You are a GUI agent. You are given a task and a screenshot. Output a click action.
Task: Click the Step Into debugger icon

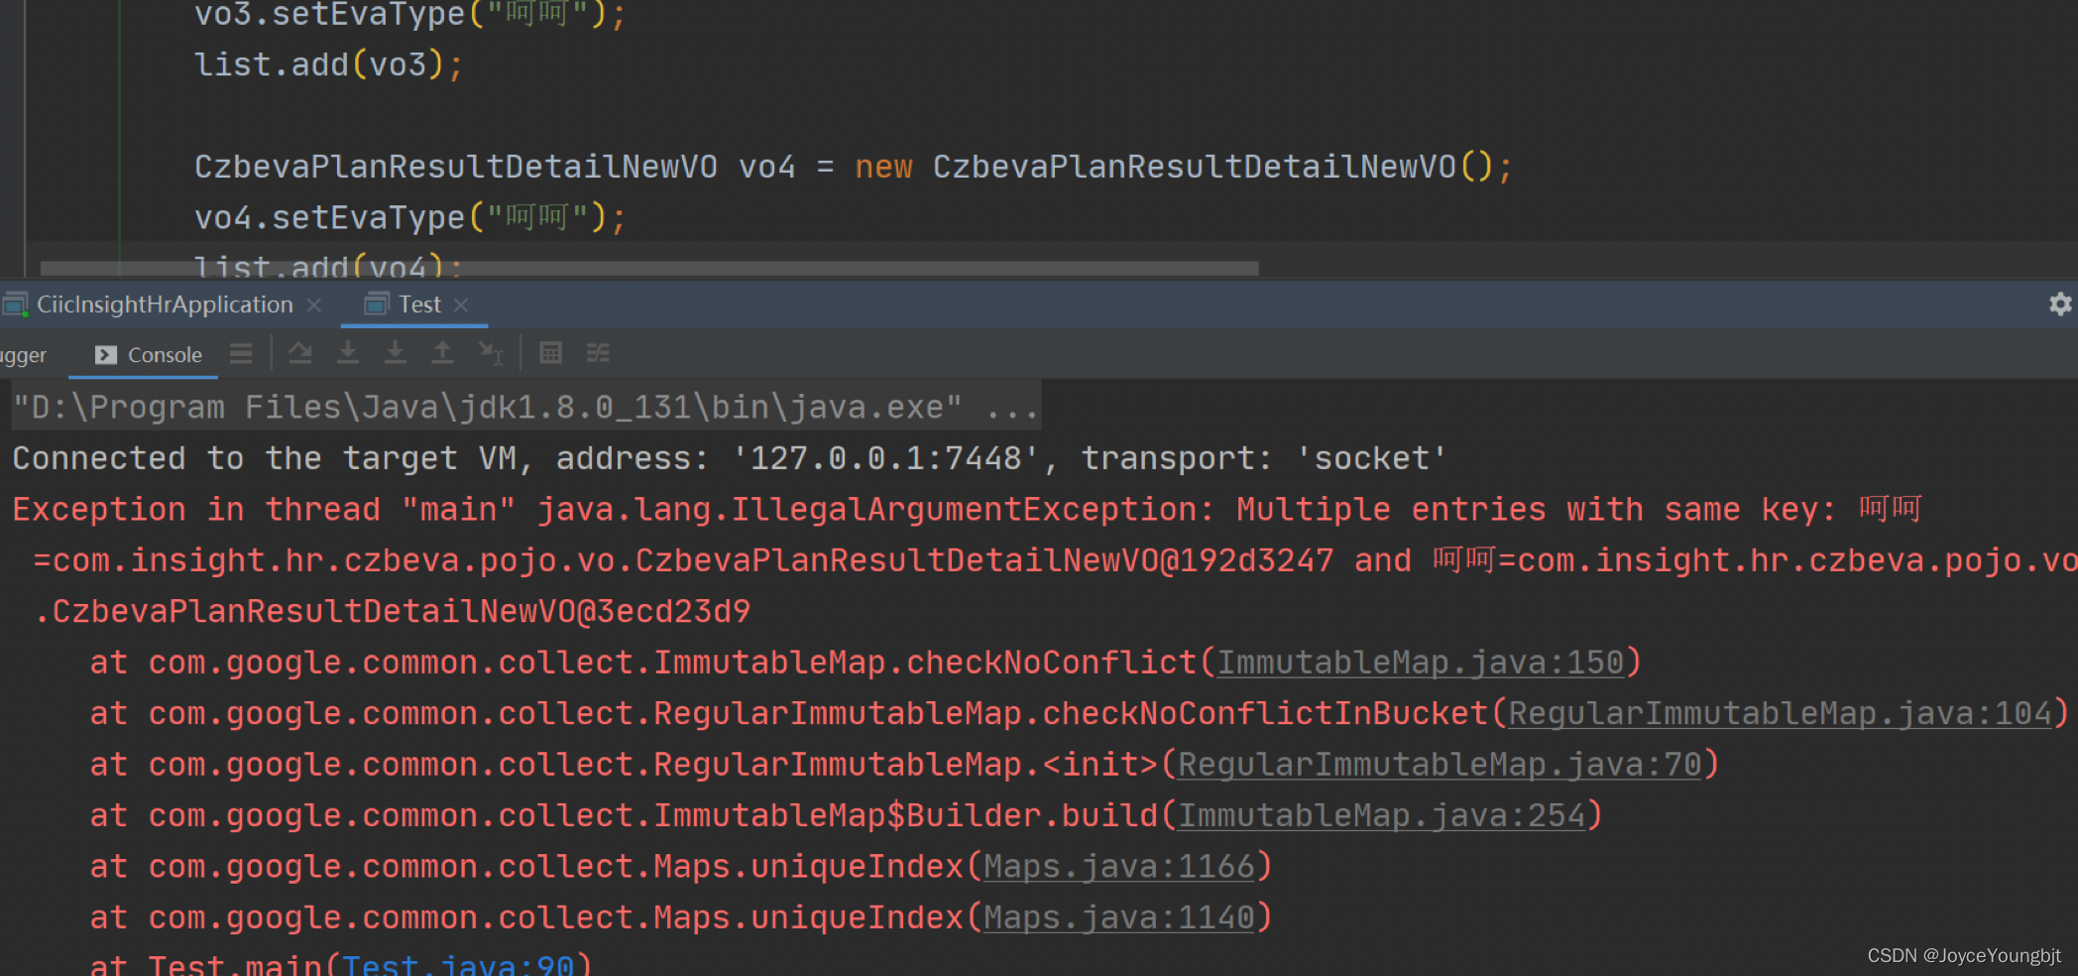(x=348, y=353)
